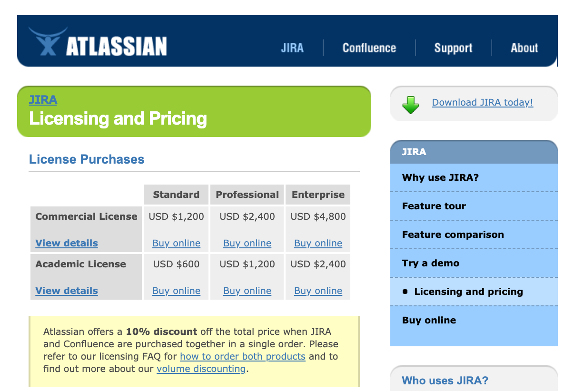Screen dimensions: 574x391
Task: Click the Academic License row label
Action: (x=80, y=264)
